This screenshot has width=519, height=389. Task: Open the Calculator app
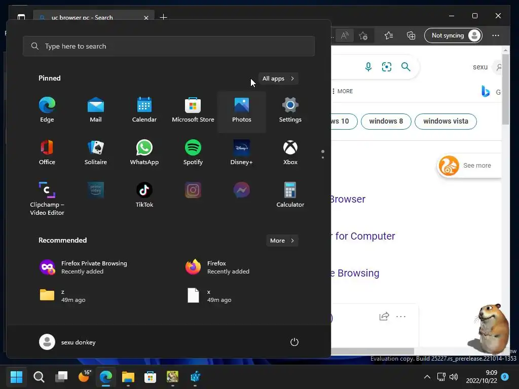click(x=290, y=195)
